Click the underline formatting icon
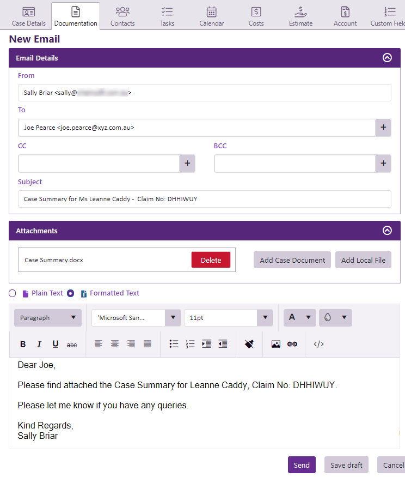This screenshot has height=477, width=405. [x=56, y=344]
